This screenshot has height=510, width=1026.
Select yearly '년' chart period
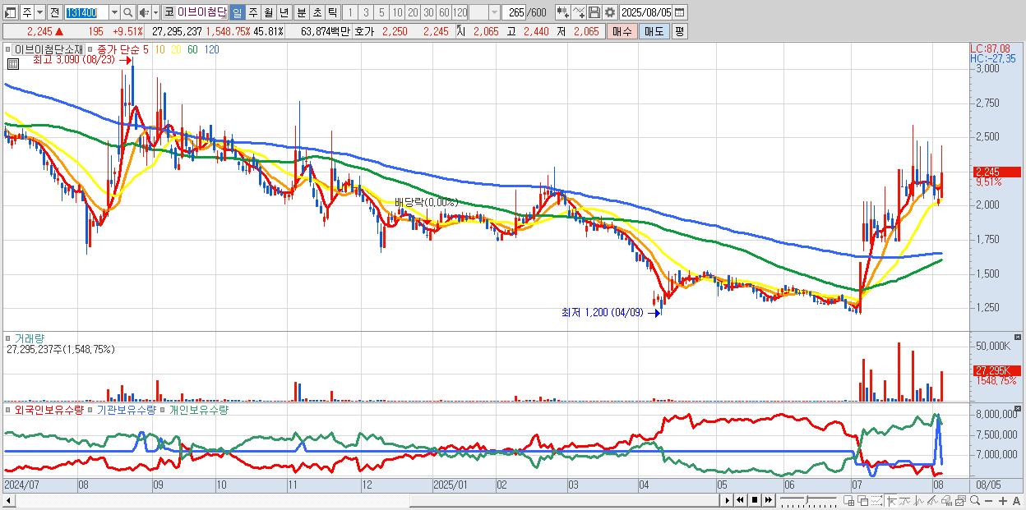pos(284,13)
